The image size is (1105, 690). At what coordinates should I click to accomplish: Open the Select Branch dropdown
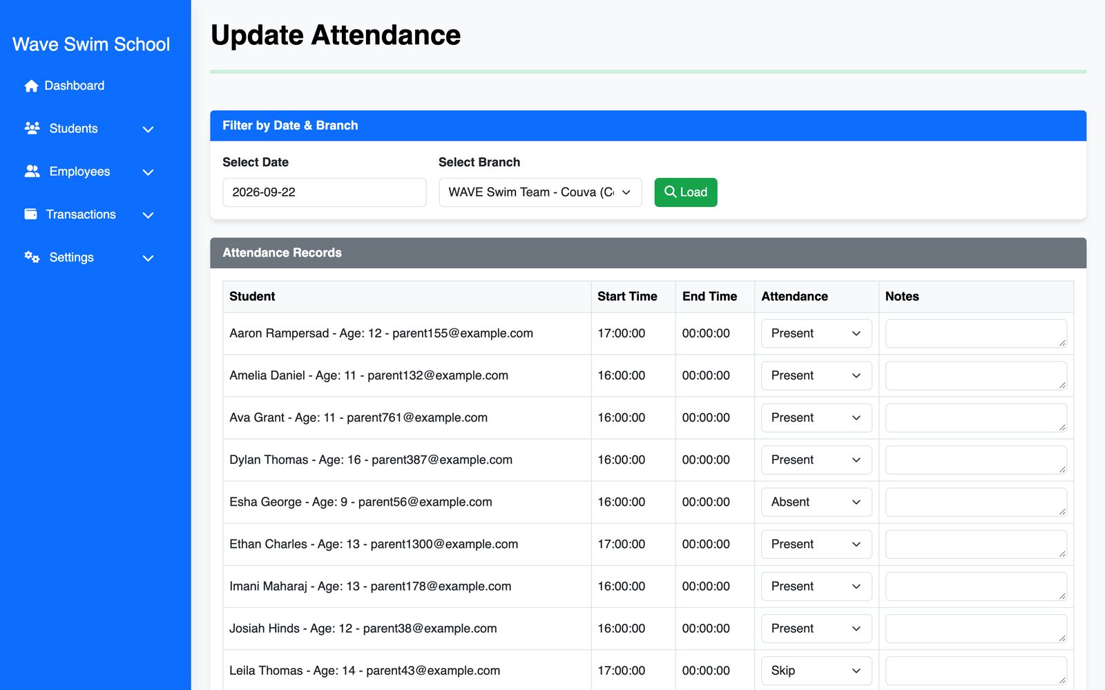point(540,193)
